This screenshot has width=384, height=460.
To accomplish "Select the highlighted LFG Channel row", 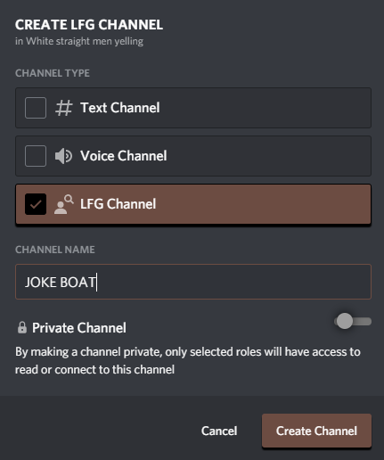I will coord(193,204).
